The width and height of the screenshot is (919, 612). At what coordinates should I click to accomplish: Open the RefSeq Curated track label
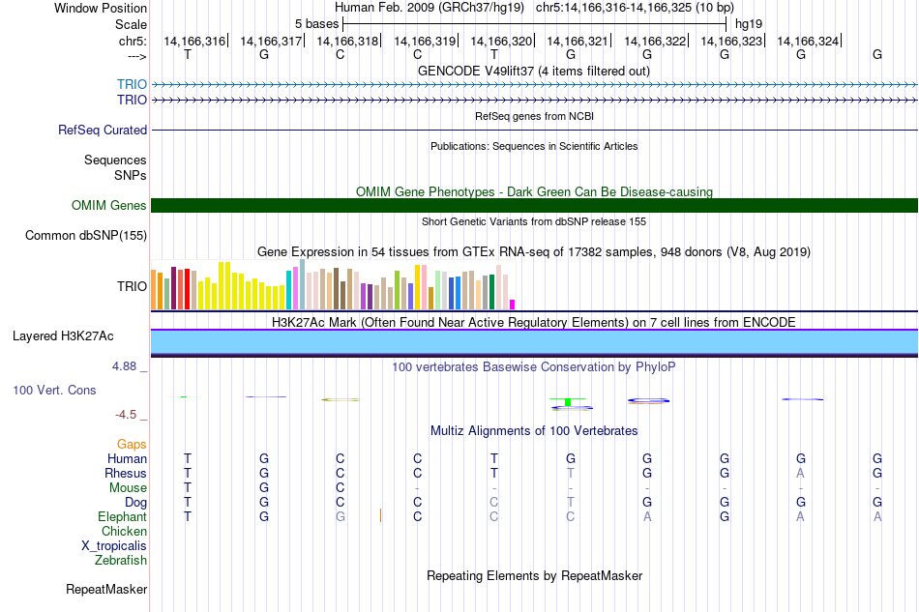click(x=102, y=130)
